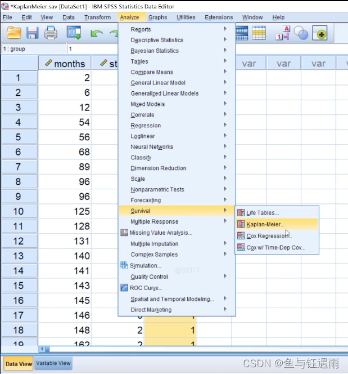Click the blue grid toolbar icon
348x374 pixels.
click(242, 33)
